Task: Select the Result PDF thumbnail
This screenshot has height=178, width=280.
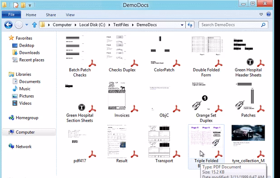Action: (122, 141)
